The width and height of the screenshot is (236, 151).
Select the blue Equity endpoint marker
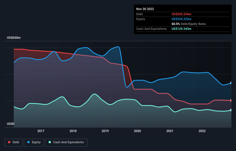pyautogui.click(x=231, y=83)
